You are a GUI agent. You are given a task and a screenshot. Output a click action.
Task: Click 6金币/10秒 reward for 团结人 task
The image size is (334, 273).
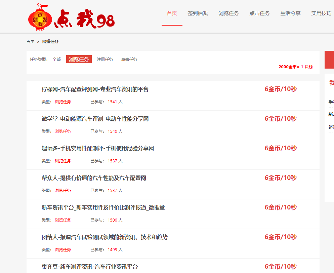point(281,237)
